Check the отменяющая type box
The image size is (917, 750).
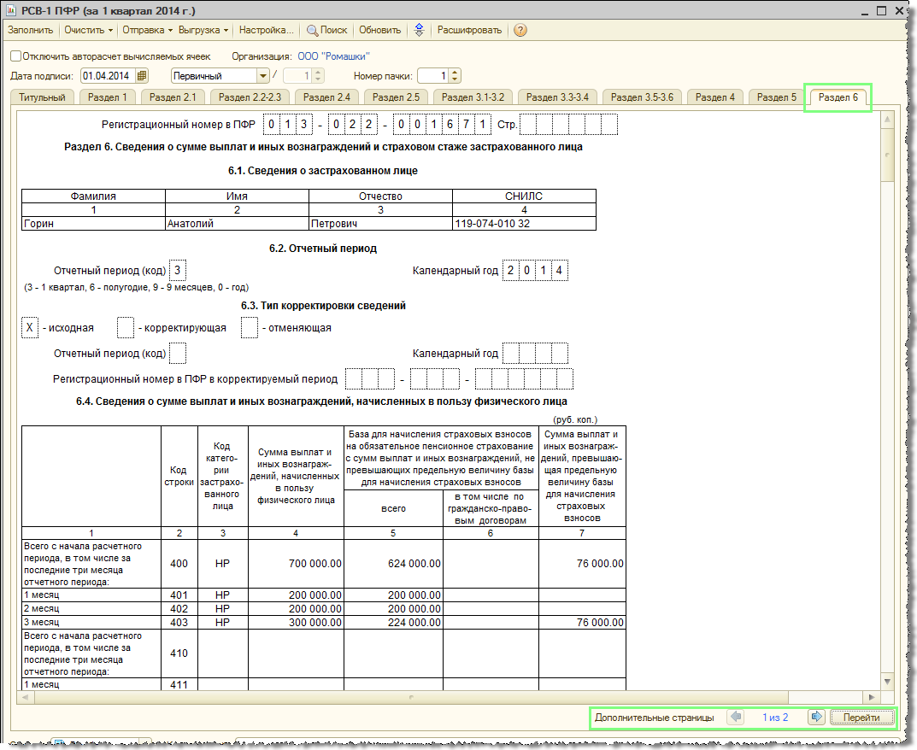[250, 327]
